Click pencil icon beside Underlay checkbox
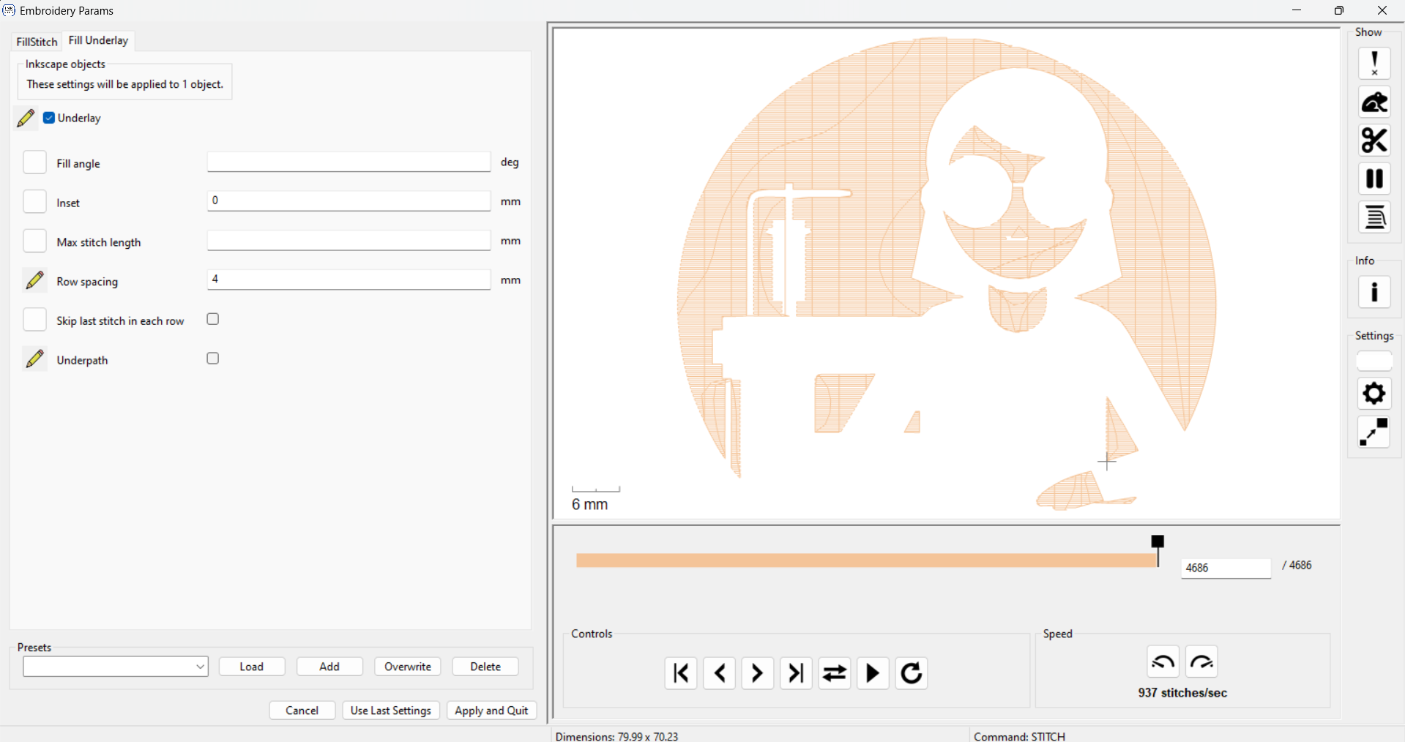This screenshot has height=742, width=1405. tap(26, 118)
